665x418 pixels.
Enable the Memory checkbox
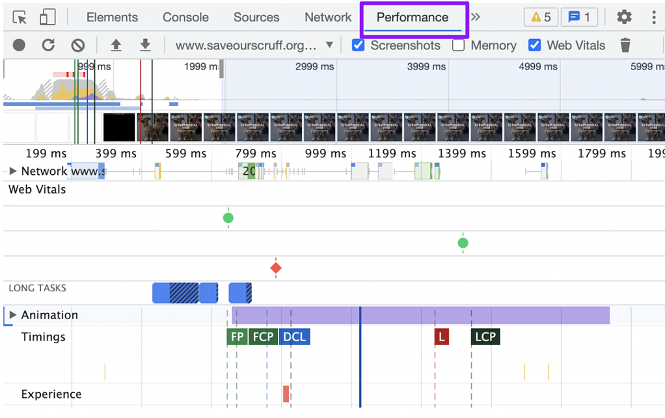coord(457,46)
